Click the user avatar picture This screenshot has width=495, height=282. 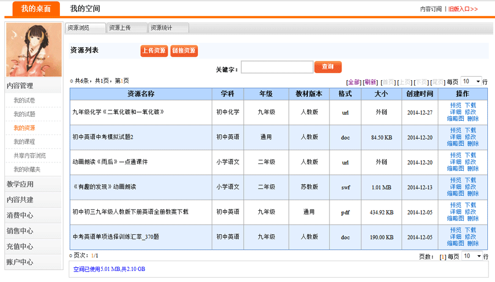[34, 50]
